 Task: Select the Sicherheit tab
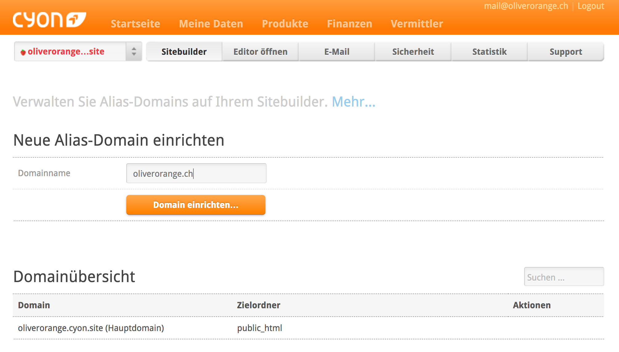[413, 52]
